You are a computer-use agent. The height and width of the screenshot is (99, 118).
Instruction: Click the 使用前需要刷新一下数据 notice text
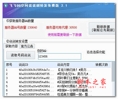[65, 35]
